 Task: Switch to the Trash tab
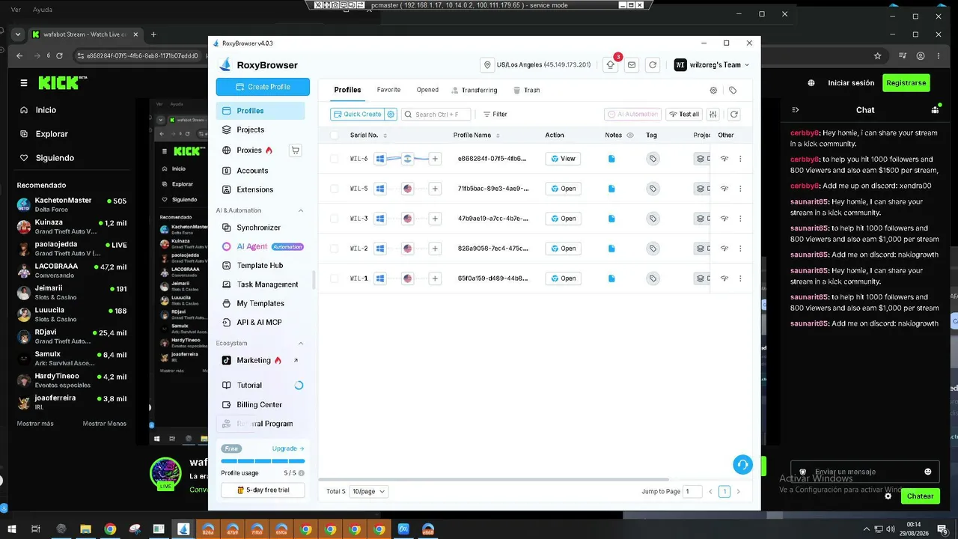pyautogui.click(x=527, y=90)
